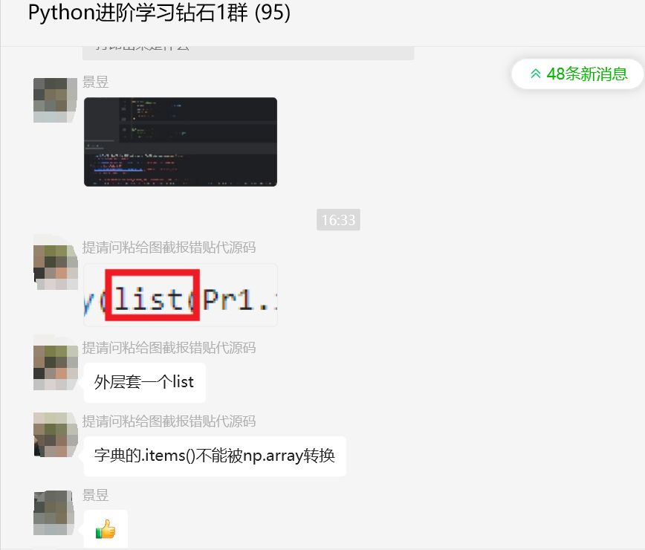Click the partially hidden quoted message at top
The height and width of the screenshot is (550, 645).
point(248,53)
